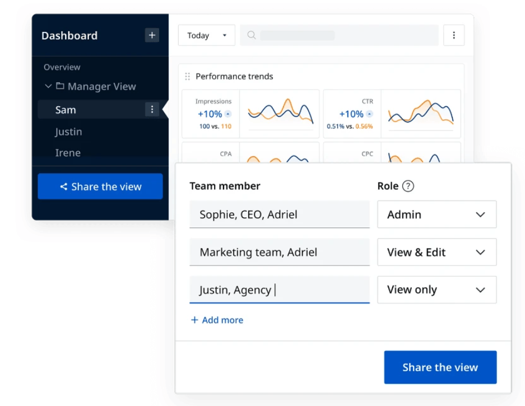Click the Justin, Agency input field
This screenshot has height=406, width=525.
click(279, 290)
